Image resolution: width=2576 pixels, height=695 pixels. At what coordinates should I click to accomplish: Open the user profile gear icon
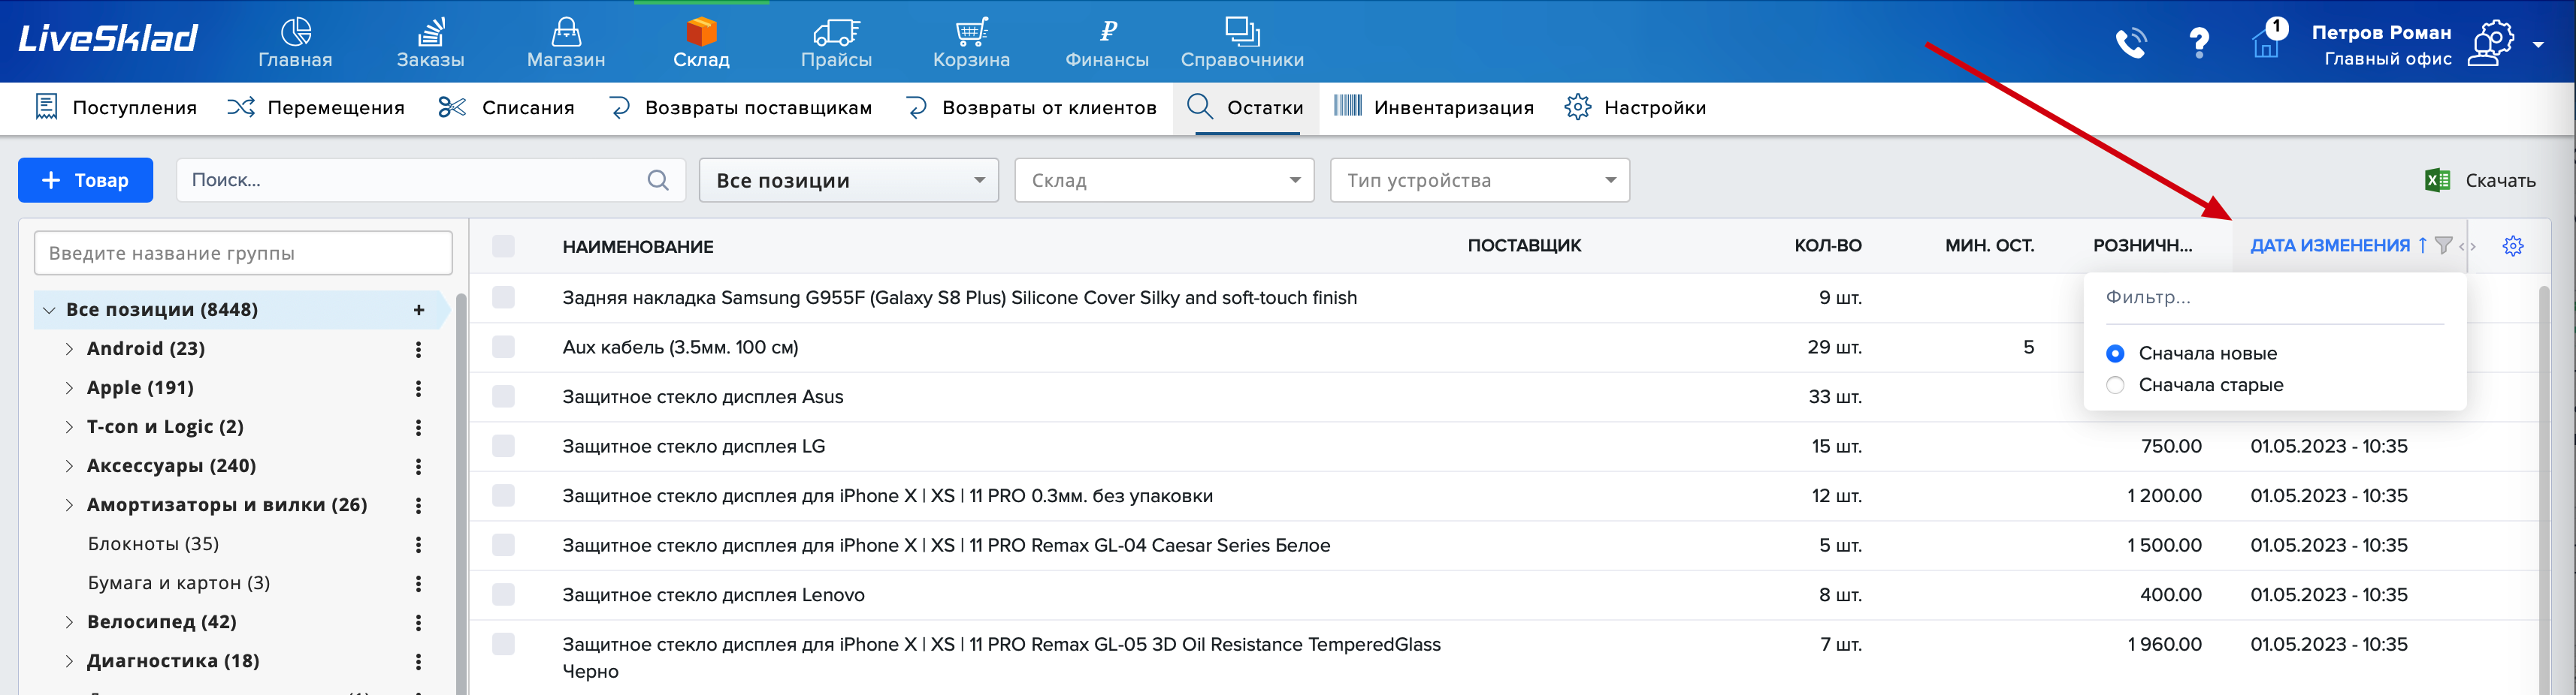click(x=2491, y=43)
